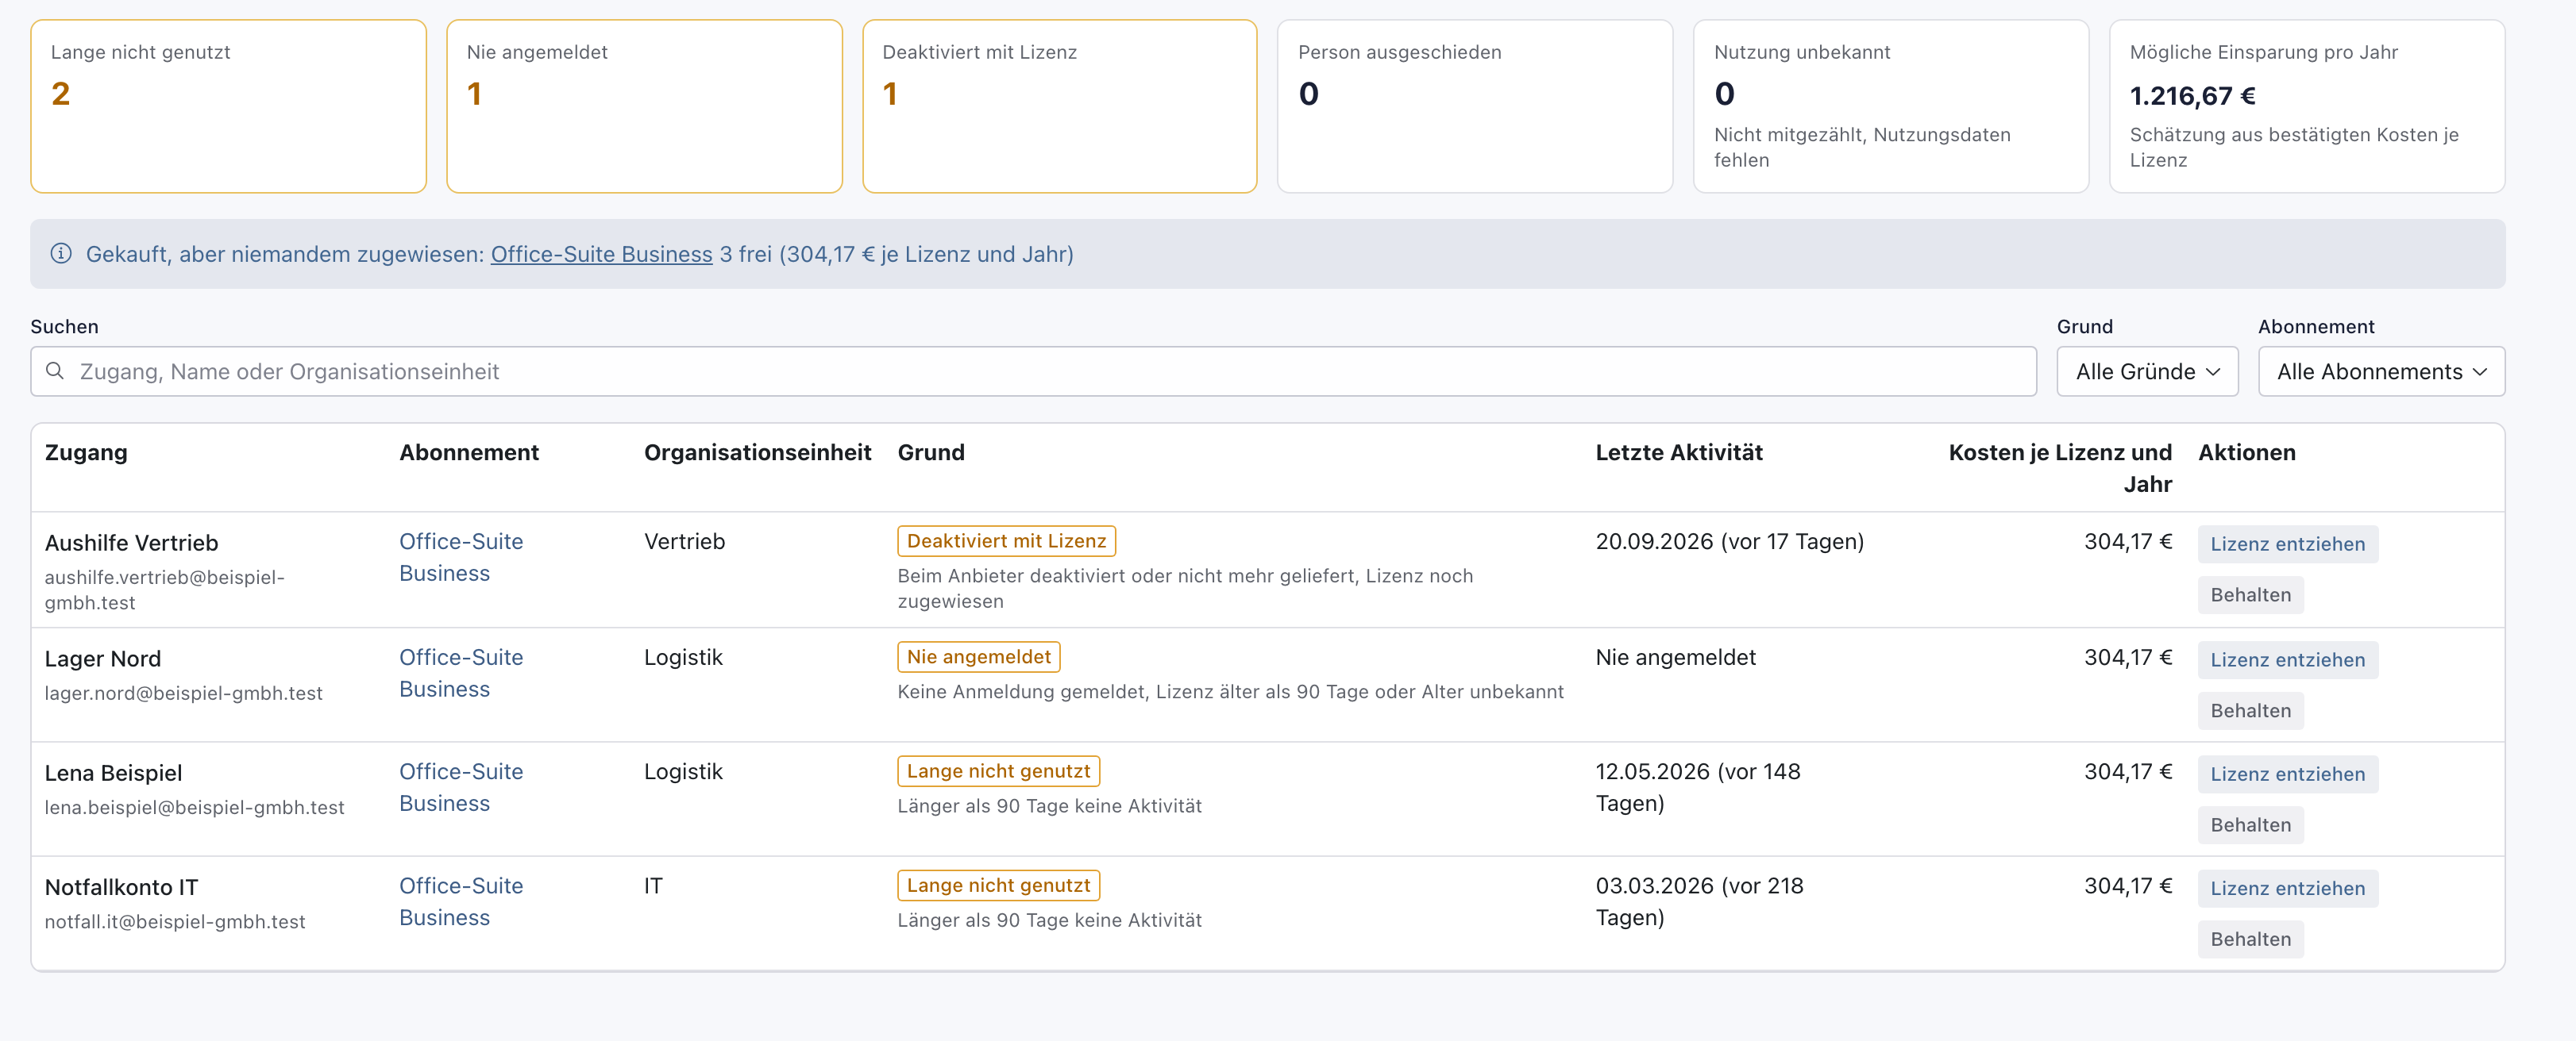
Task: Click Lange nicht genutzt badge for Notfallkonto IT
Action: pyautogui.click(x=998, y=885)
